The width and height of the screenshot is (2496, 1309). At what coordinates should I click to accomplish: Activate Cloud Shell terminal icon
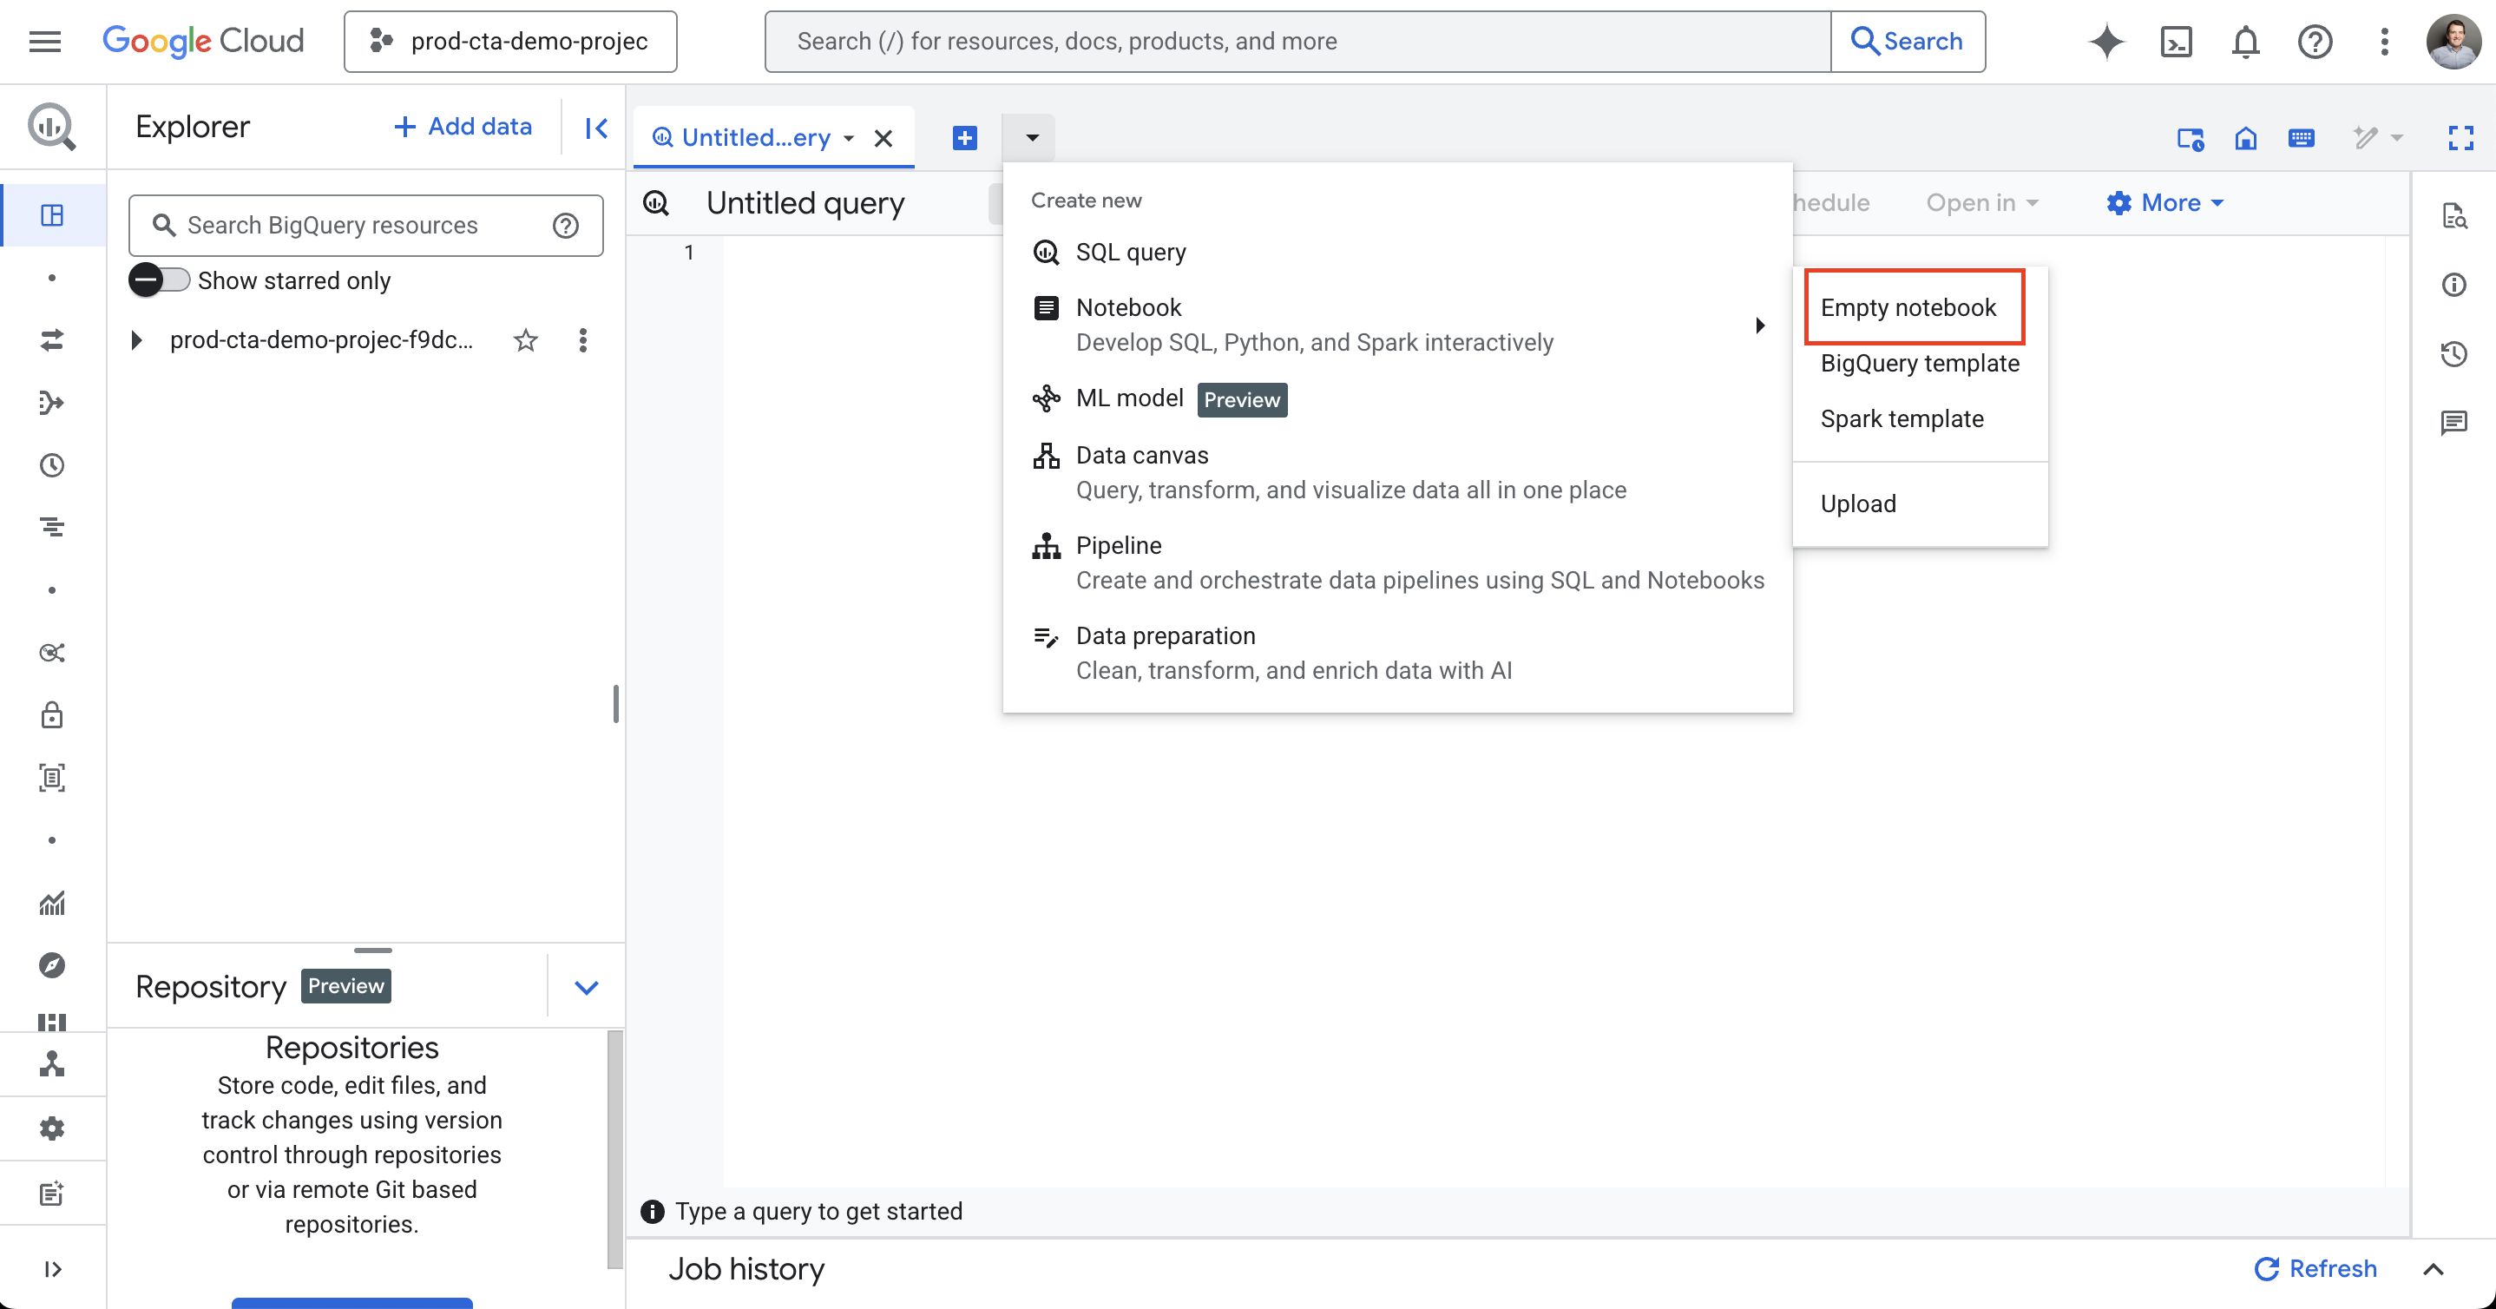pyautogui.click(x=2177, y=42)
